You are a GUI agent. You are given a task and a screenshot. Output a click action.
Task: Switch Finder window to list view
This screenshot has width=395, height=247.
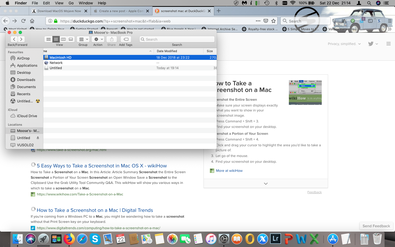(56, 39)
